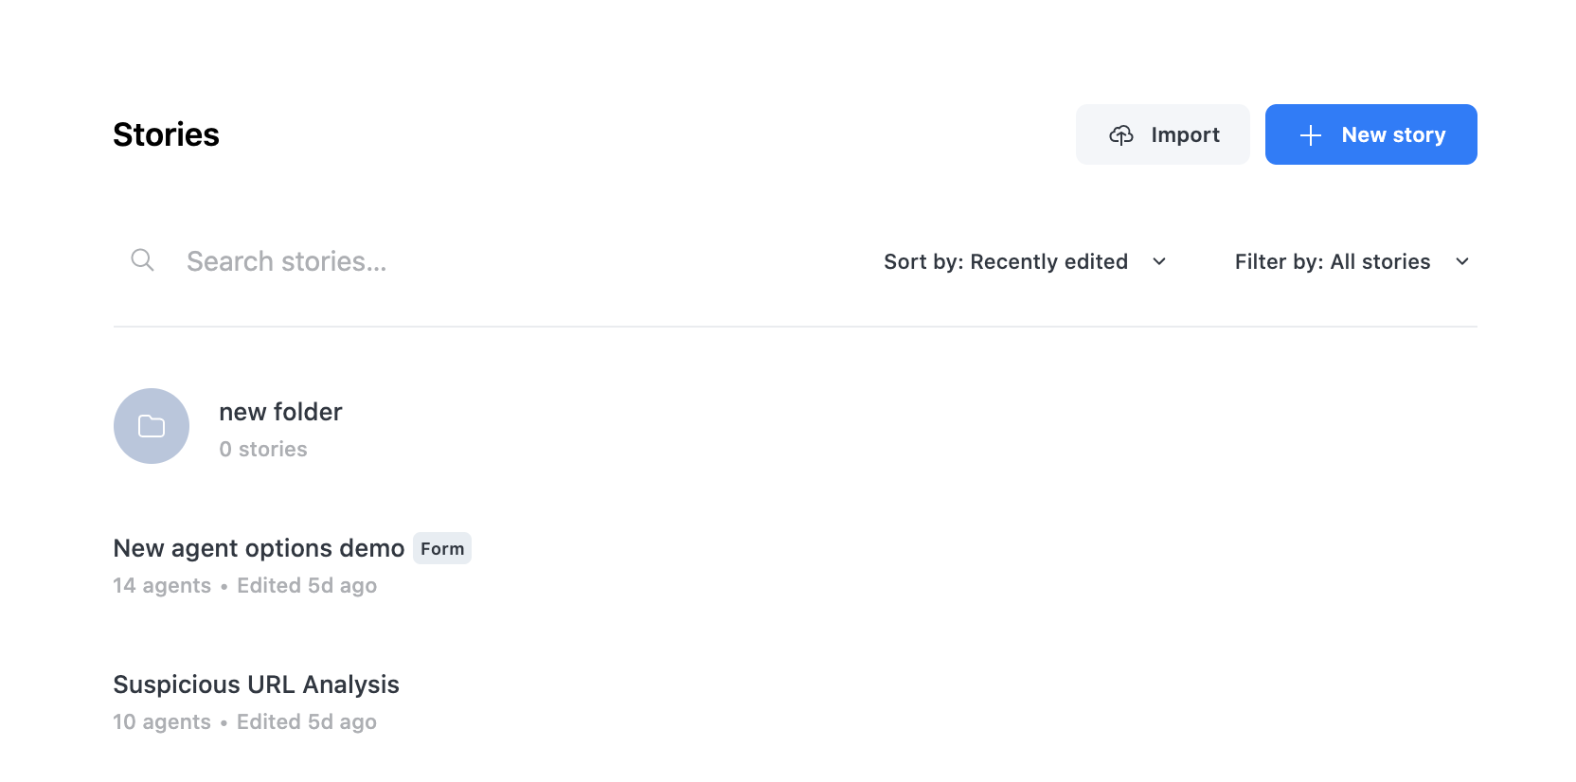1576x782 pixels.
Task: Click the 0 stories folder subtitle
Action: [263, 449]
